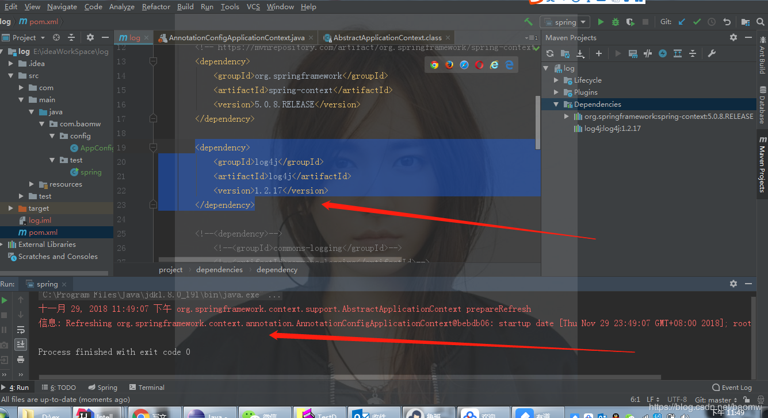Expand the target folder
768x418 pixels.
tap(11, 208)
